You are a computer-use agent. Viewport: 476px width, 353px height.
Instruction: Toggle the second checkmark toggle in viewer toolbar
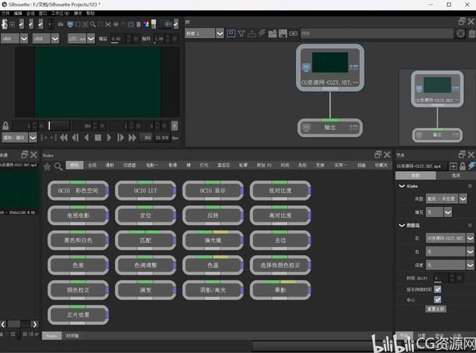31,24
